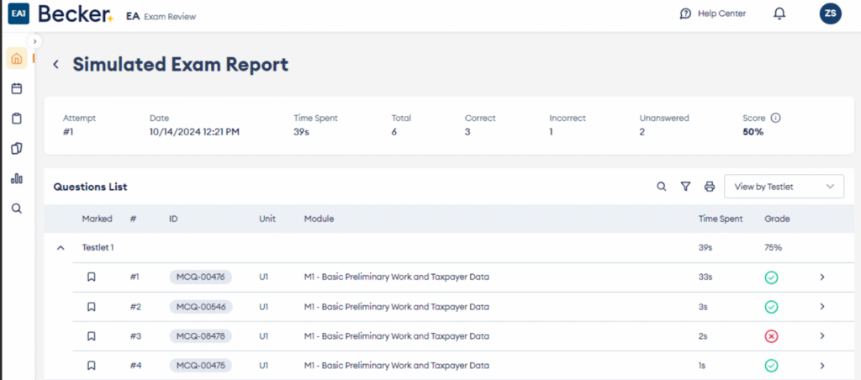This screenshot has width=861, height=380.
Task: Open the Help Center
Action: 712,13
